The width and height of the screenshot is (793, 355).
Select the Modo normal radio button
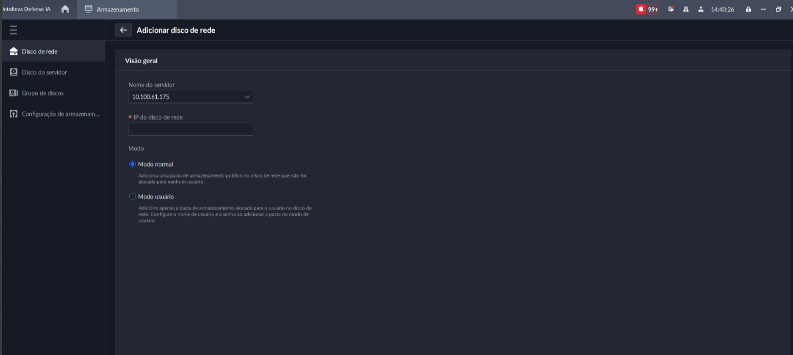point(132,164)
